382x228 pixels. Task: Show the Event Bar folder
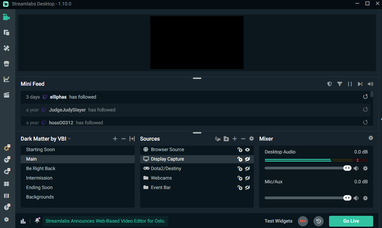tap(248, 188)
